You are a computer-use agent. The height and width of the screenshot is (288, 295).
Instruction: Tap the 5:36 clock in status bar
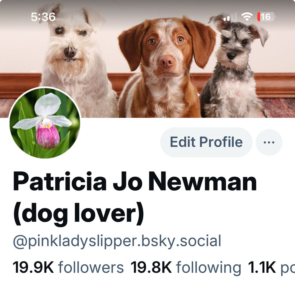[x=43, y=17]
